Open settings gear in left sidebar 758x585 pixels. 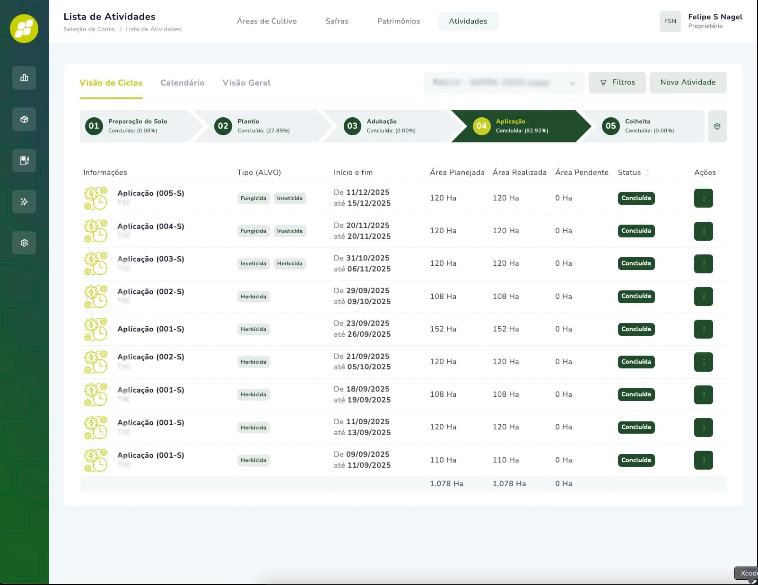click(x=24, y=243)
